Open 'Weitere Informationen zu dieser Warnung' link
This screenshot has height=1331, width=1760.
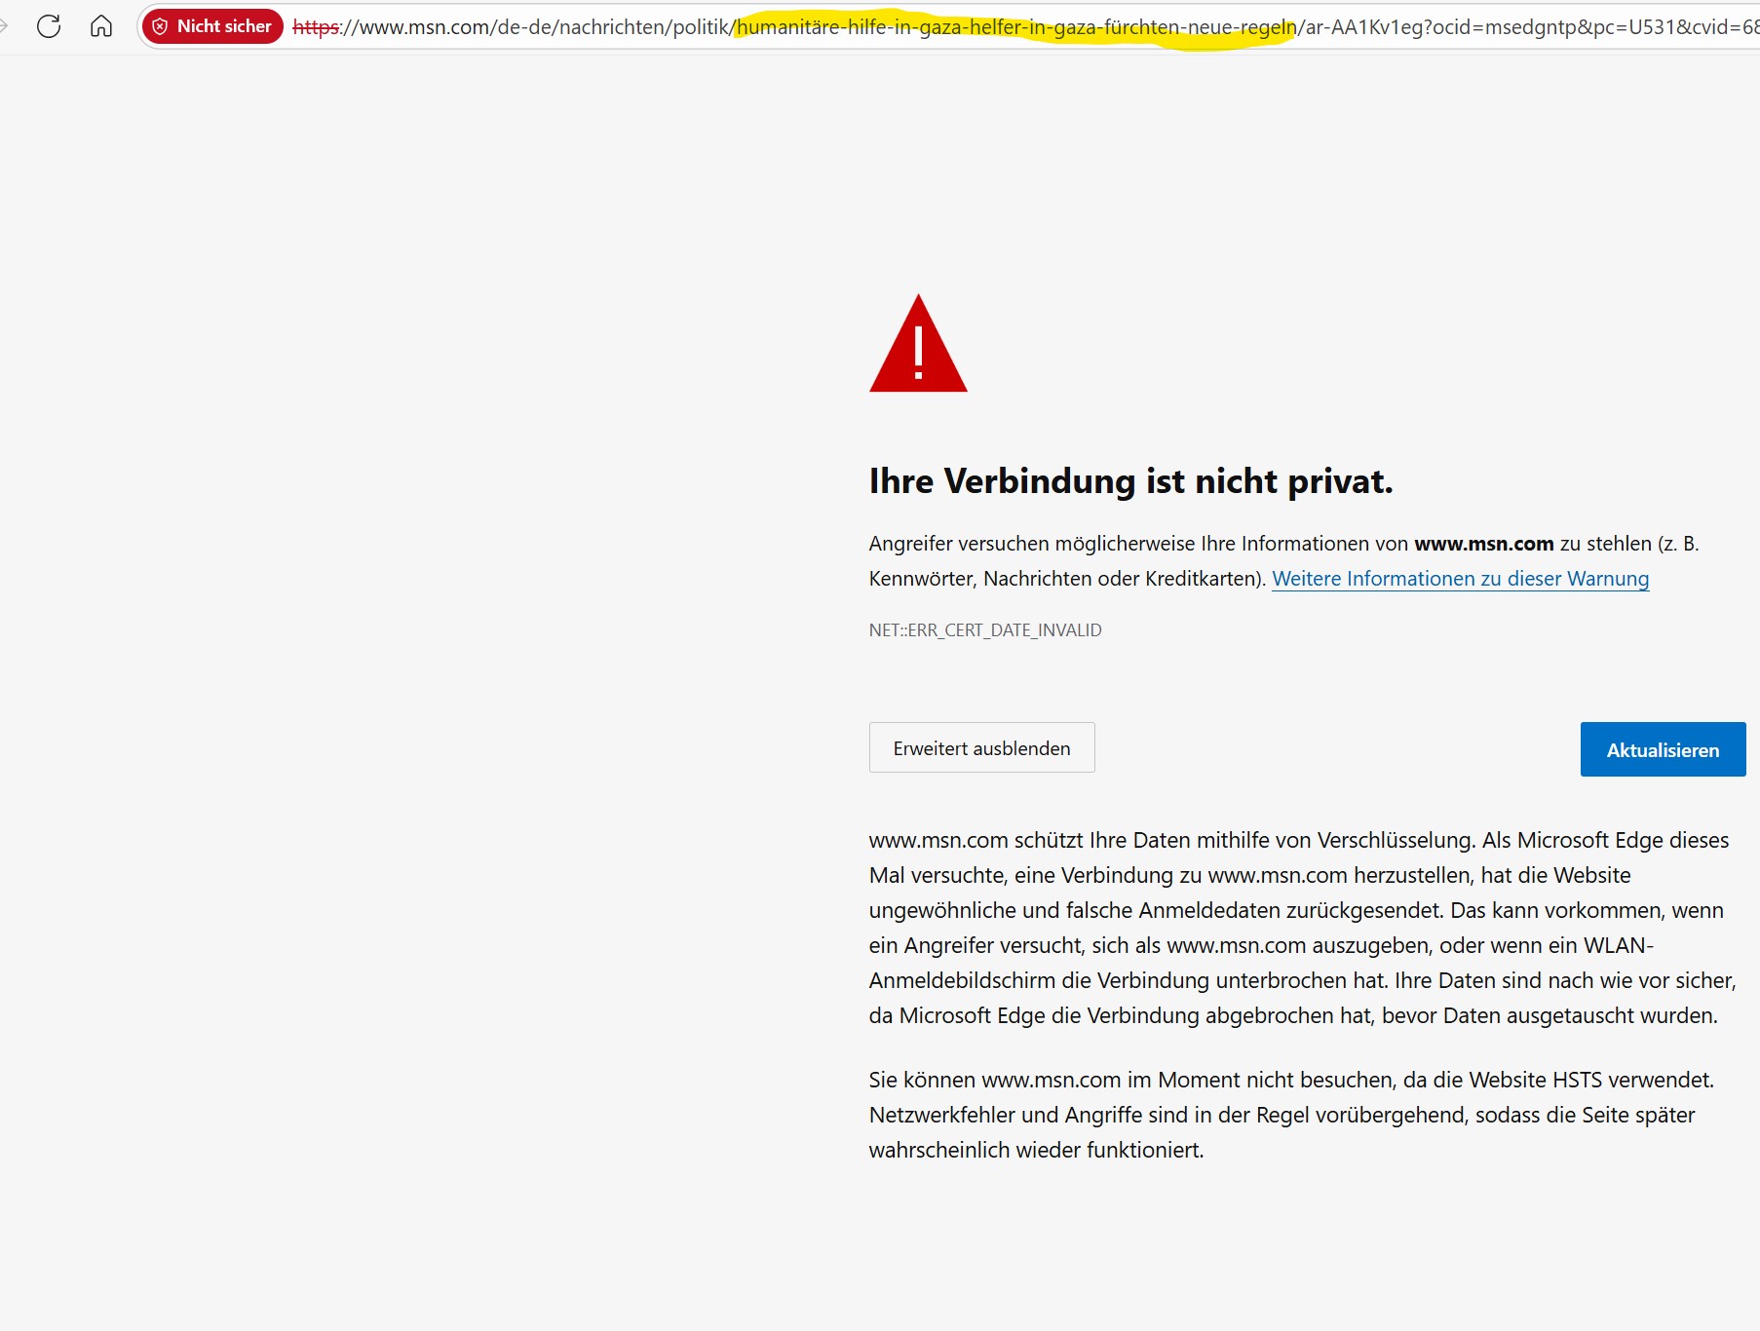(x=1460, y=579)
